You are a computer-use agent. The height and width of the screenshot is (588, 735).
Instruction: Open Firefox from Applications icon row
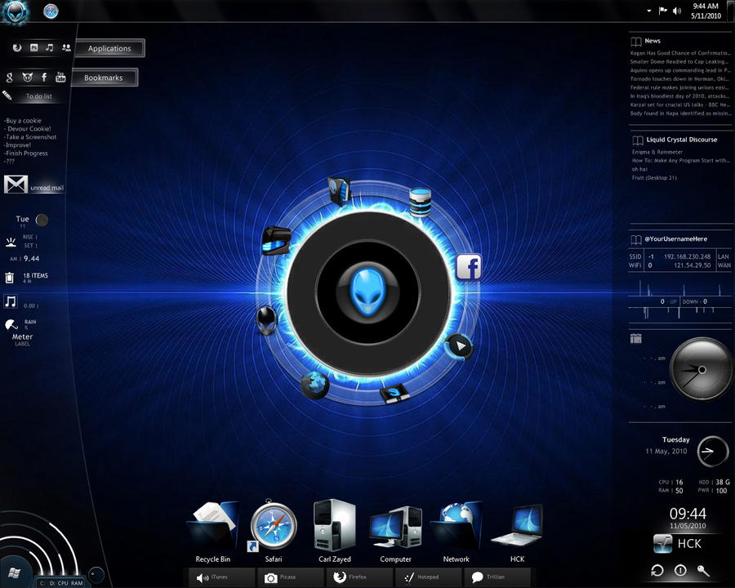point(17,47)
